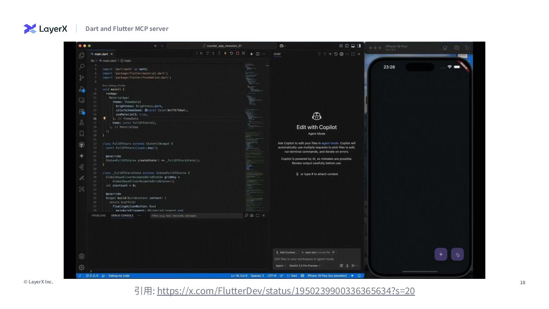Open the GitHub view in activity bar
This screenshot has width=549, height=309.
coord(82,145)
